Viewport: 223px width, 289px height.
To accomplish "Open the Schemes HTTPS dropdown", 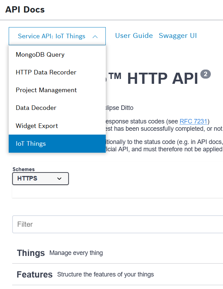I will pyautogui.click(x=40, y=178).
